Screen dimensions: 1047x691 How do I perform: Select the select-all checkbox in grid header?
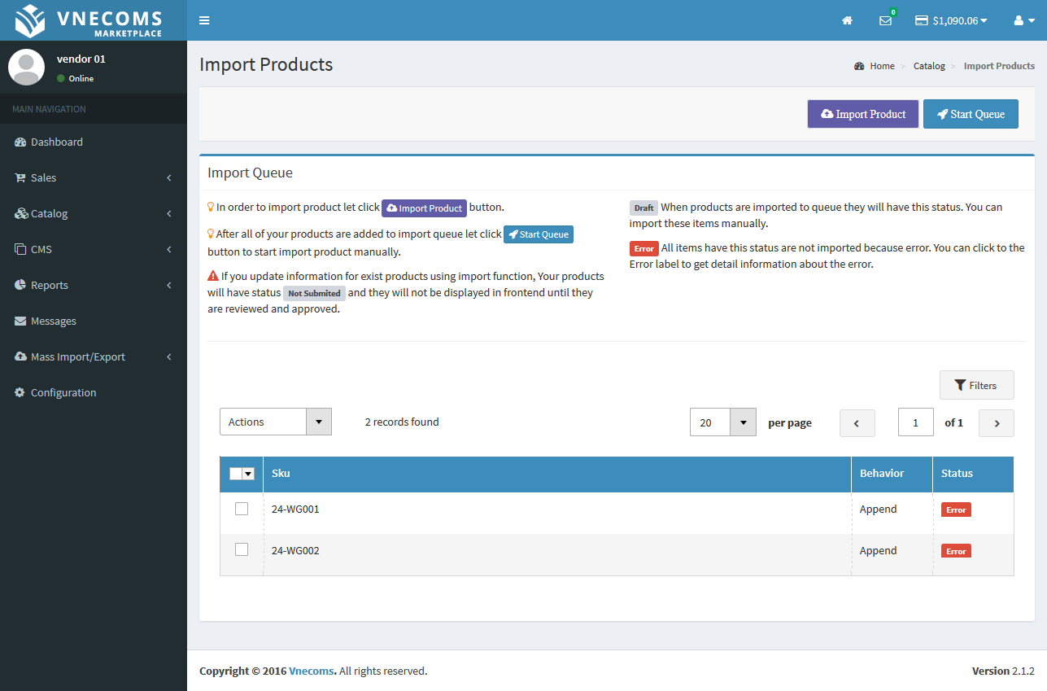click(236, 473)
